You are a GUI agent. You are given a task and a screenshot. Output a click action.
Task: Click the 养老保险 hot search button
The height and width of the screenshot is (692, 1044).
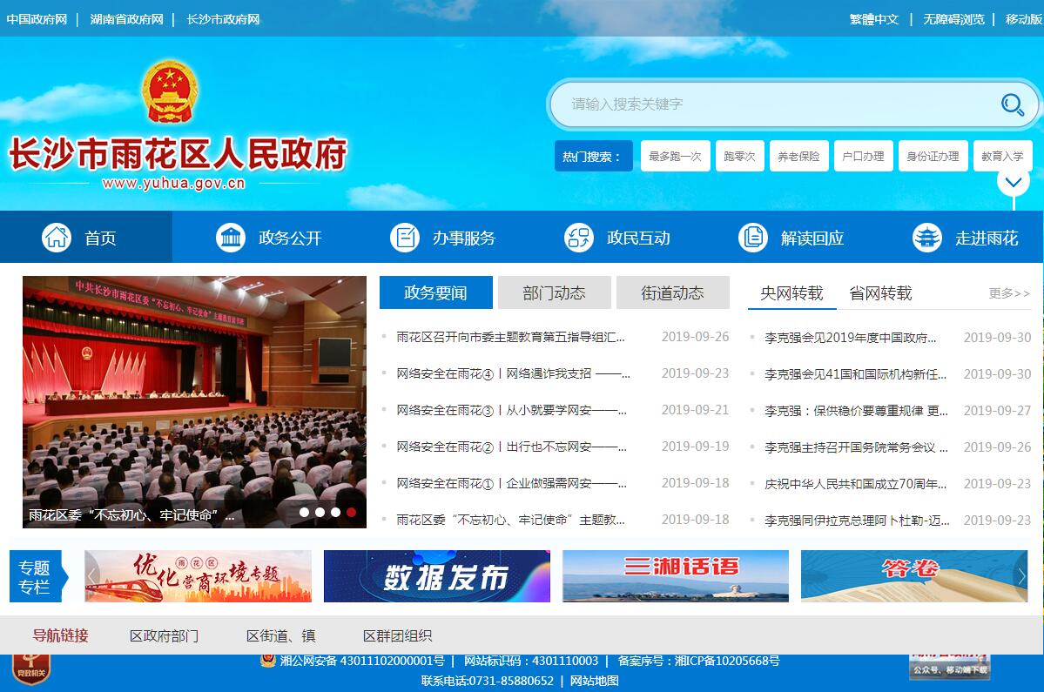click(x=798, y=157)
